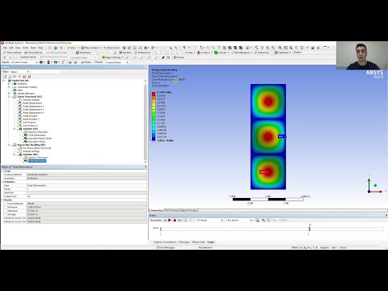
Task: Collapse the Eigenvalue Buckling branch
Action: (x=9, y=145)
